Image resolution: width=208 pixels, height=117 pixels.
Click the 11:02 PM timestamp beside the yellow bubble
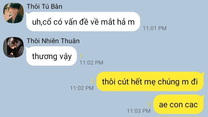tap(82, 88)
